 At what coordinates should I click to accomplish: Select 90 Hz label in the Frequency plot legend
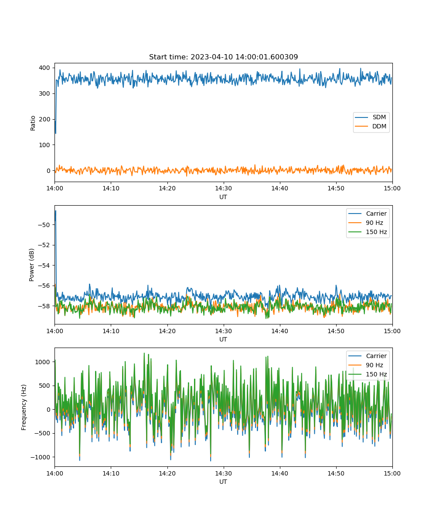coord(375,365)
